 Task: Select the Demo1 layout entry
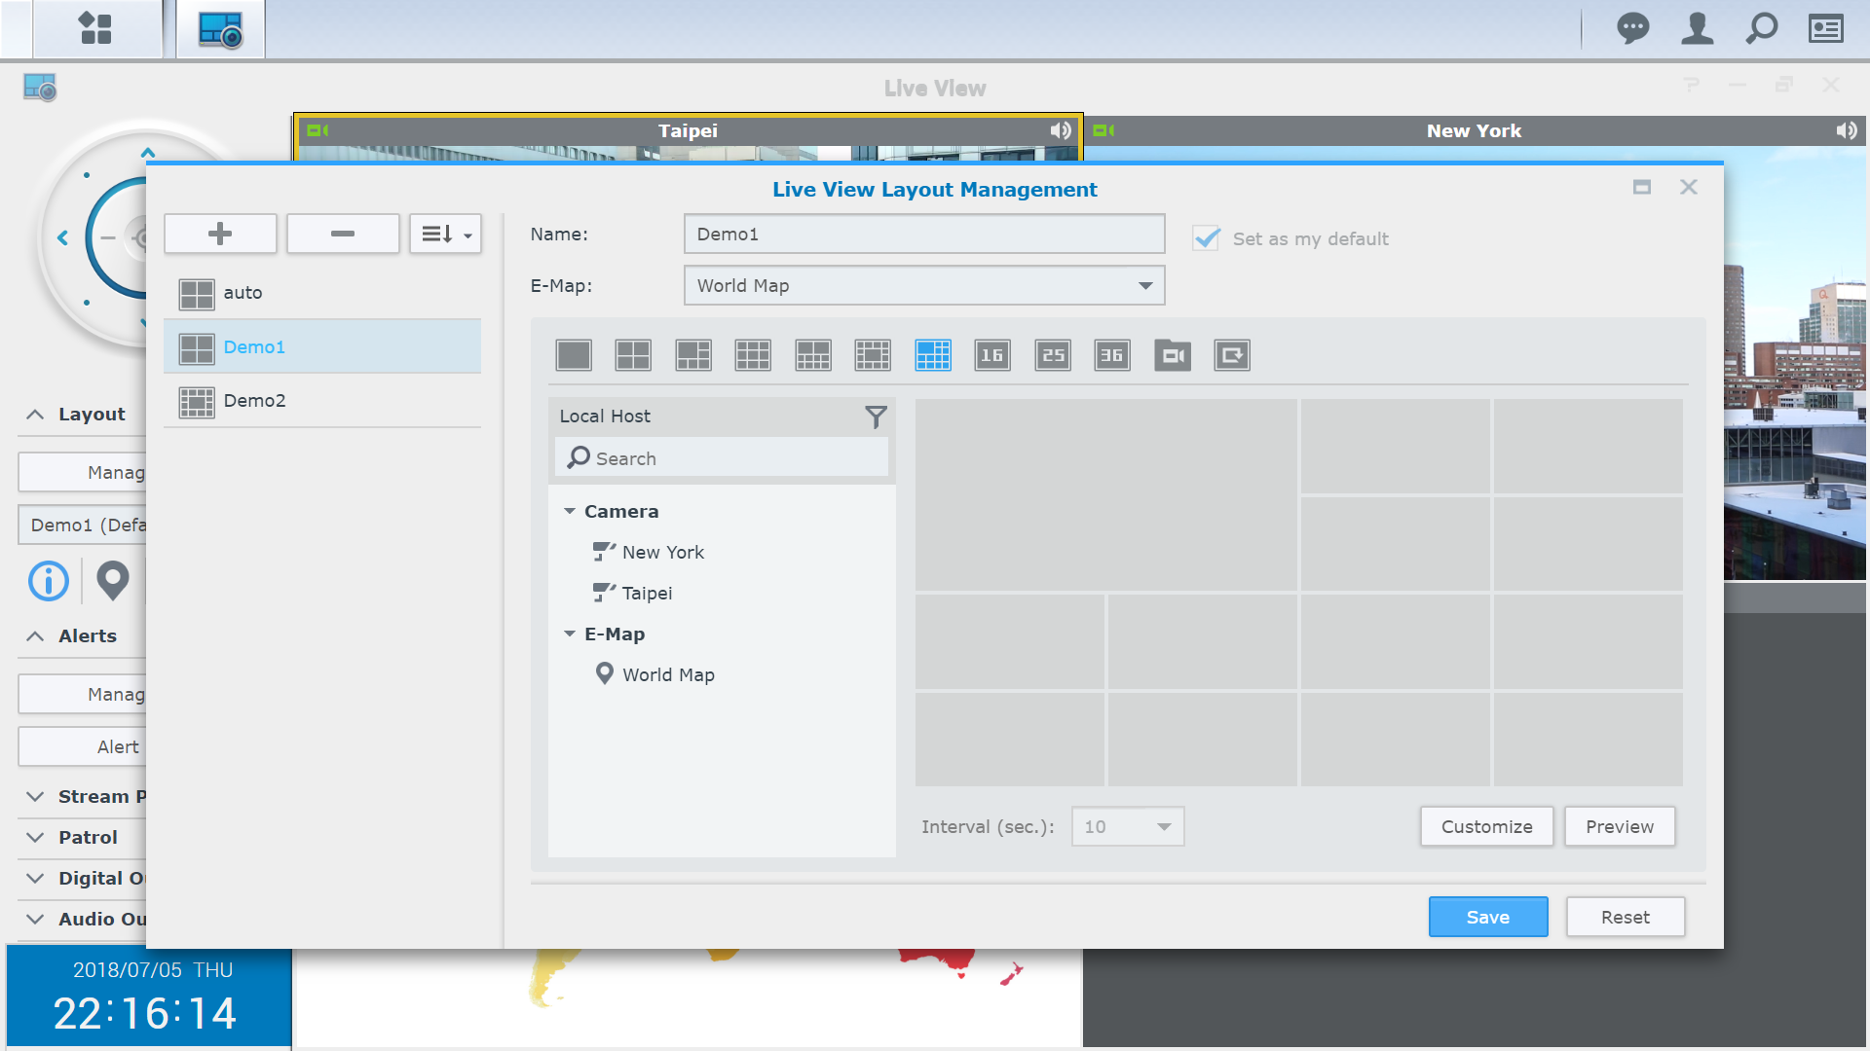click(322, 347)
